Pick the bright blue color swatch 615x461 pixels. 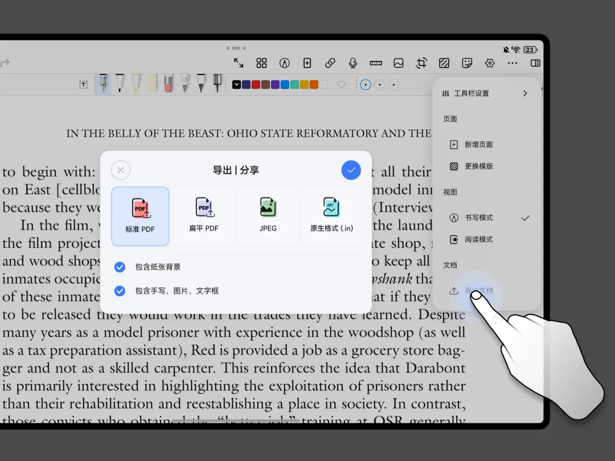coord(285,85)
